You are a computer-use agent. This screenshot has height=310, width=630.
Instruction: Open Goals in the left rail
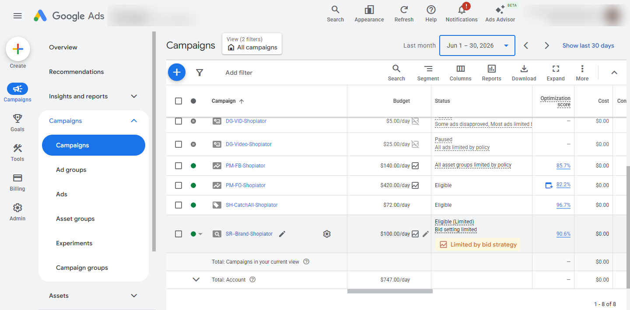[x=17, y=122]
